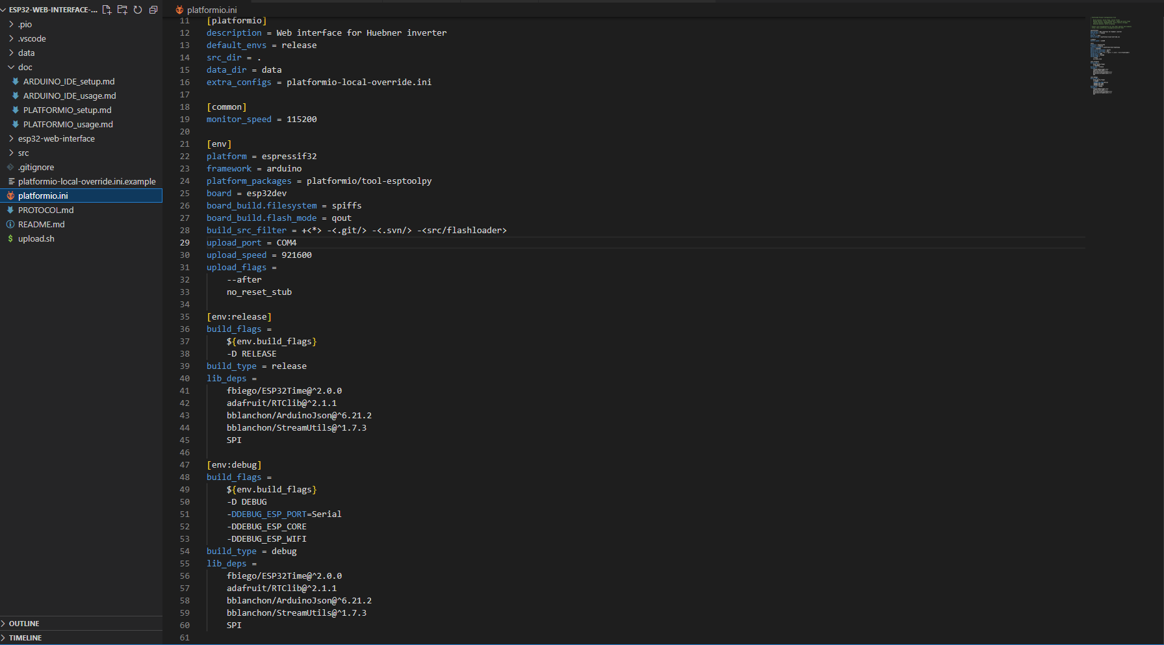This screenshot has width=1164, height=645.
Task: Click the README.md info icon
Action: pyautogui.click(x=10, y=224)
